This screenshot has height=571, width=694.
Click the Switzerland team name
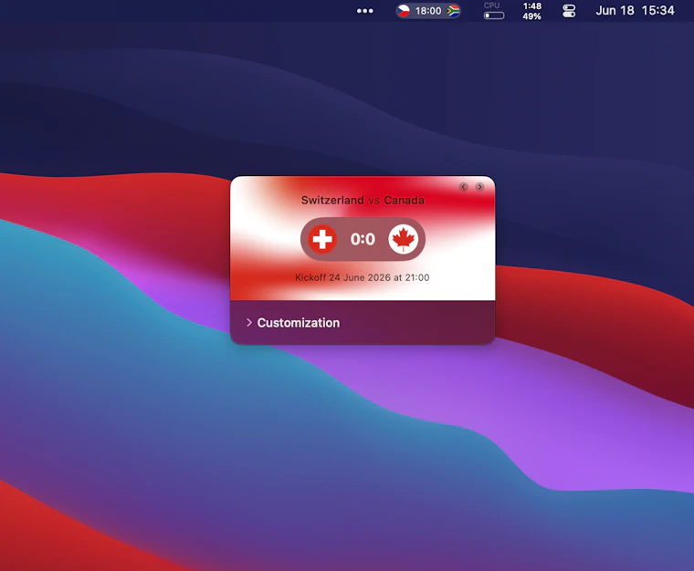tap(332, 200)
